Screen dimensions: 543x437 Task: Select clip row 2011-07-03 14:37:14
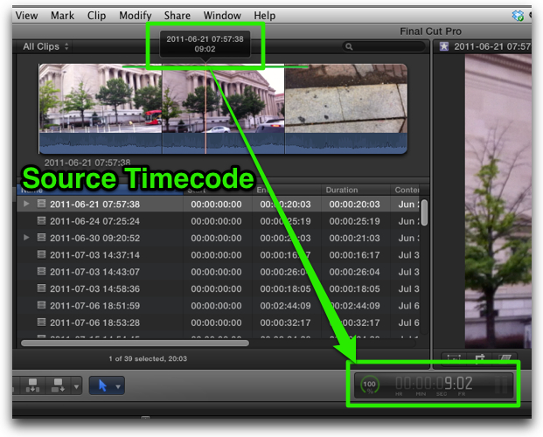pyautogui.click(x=219, y=255)
